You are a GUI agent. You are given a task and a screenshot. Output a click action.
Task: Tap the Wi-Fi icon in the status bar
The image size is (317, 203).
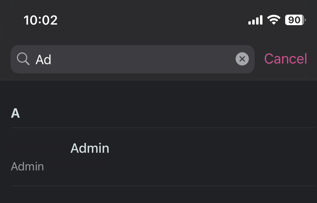(274, 20)
